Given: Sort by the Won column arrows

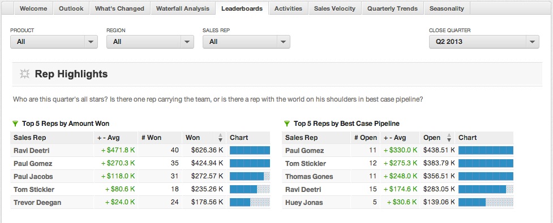Looking at the screenshot, I should coord(220,138).
